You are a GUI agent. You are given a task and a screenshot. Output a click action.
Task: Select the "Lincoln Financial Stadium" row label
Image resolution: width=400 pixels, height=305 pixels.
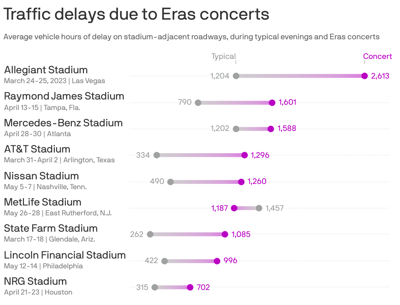65,255
